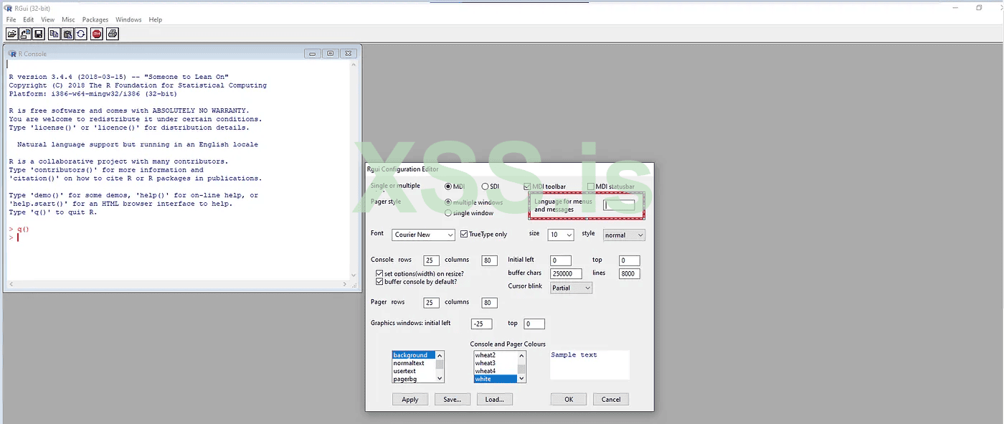Select 'usertext' in element list
This screenshot has width=1004, height=424.
tap(414, 371)
